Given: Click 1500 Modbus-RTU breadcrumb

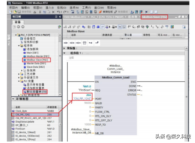Looking at the screenshot, I should (x=75, y=17).
